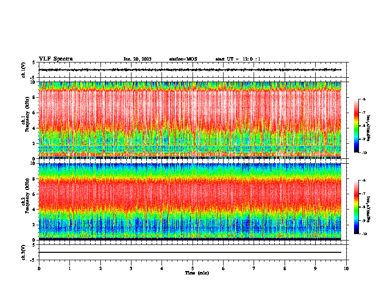Image resolution: width=390 pixels, height=301 pixels.
Task: Click time axis tick label "7"
Action: point(254,269)
